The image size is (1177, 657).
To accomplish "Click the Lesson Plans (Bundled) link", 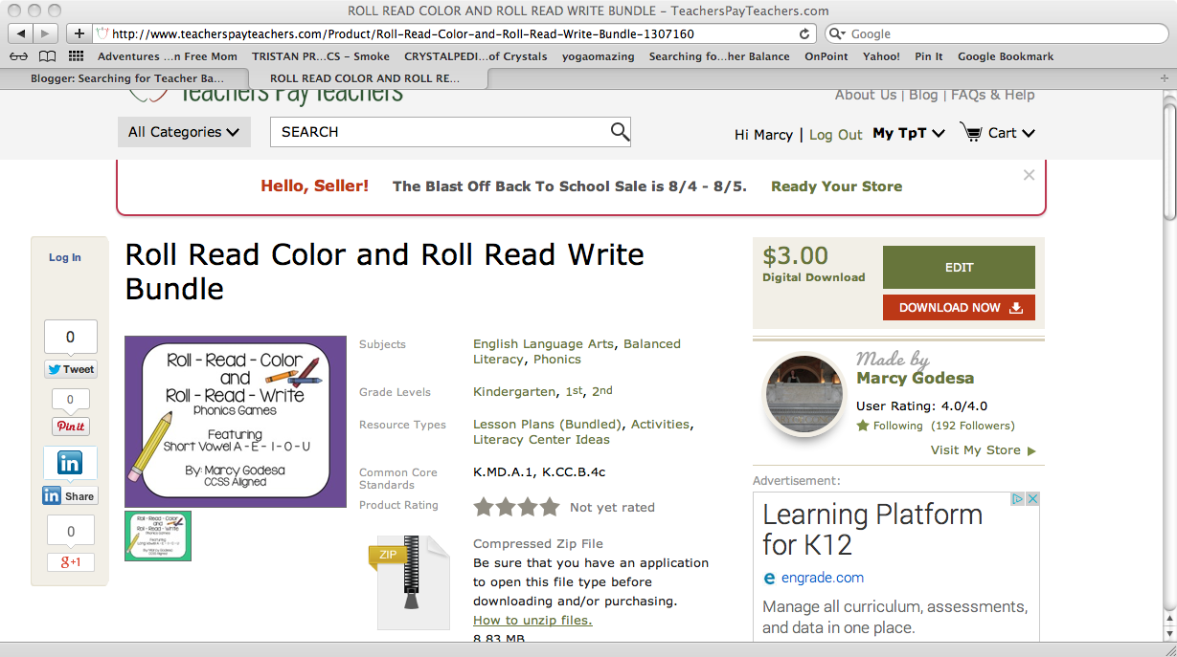I will pyautogui.click(x=548, y=425).
